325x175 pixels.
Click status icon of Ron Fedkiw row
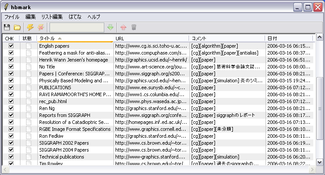(29, 136)
